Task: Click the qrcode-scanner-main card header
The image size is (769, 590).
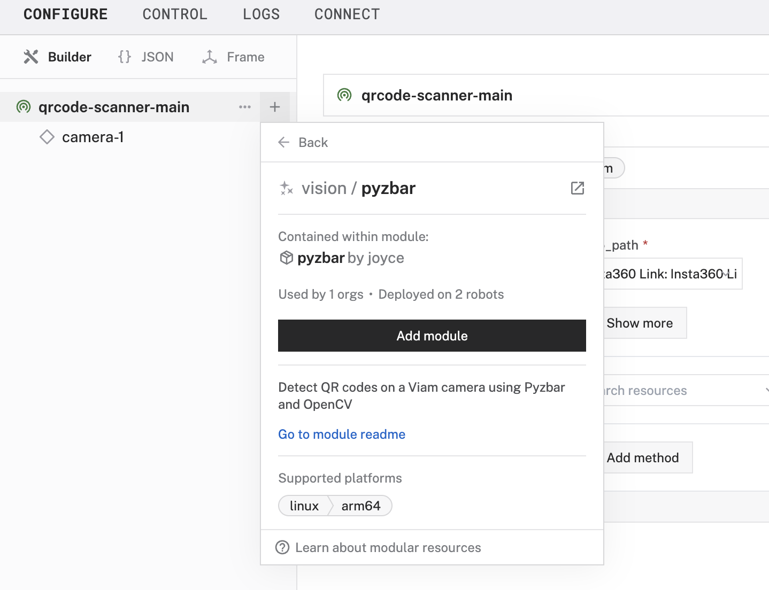Action: (546, 95)
